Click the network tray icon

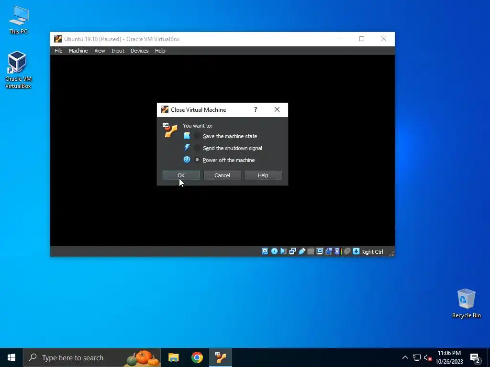pos(417,357)
